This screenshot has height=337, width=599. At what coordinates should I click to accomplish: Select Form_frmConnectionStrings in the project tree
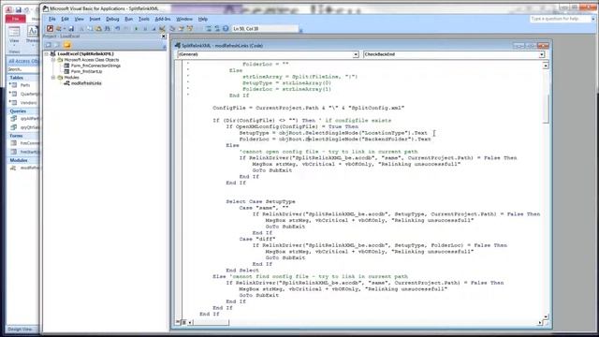coord(95,66)
